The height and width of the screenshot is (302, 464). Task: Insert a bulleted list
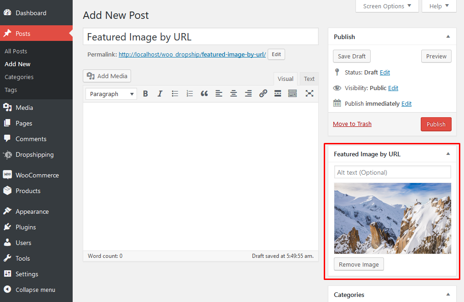175,94
